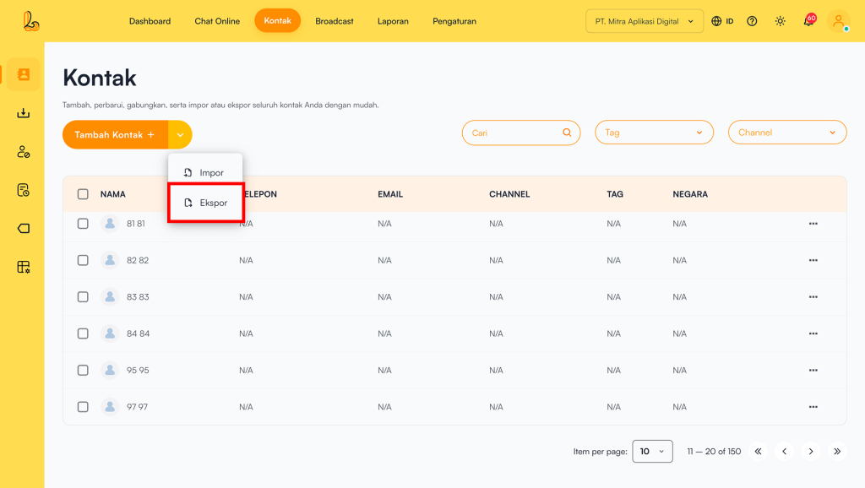Select Impor from the dropdown menu
The image size is (865, 488).
click(x=204, y=172)
